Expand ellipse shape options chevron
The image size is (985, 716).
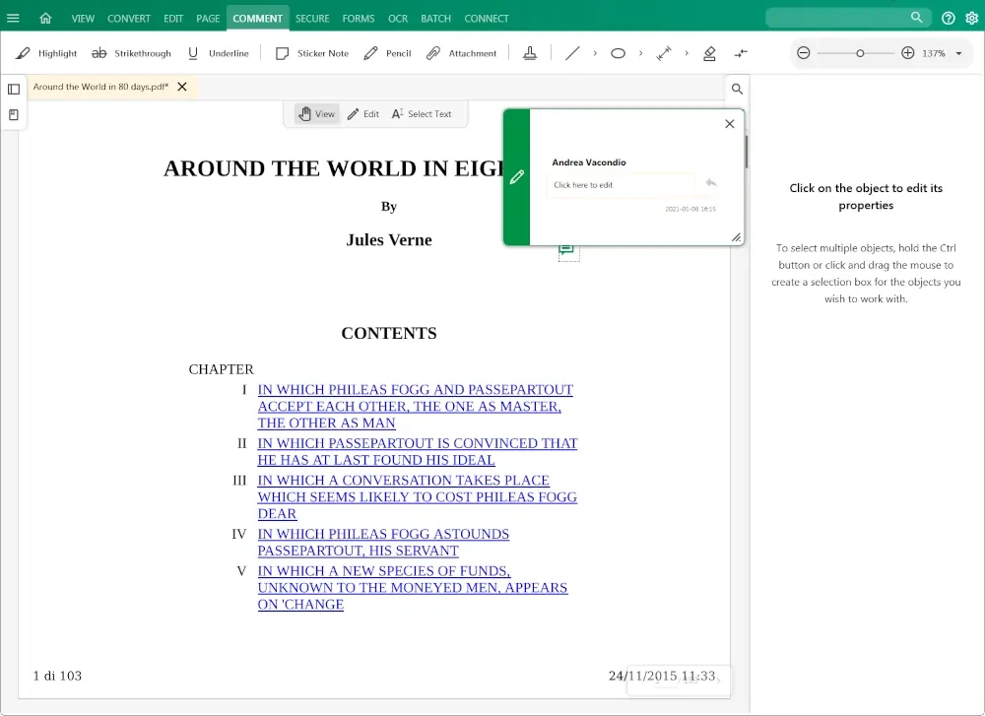(x=640, y=53)
